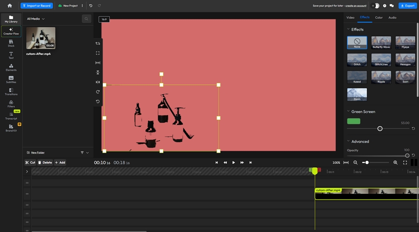Click the Add track button
The image size is (419, 232).
point(60,162)
